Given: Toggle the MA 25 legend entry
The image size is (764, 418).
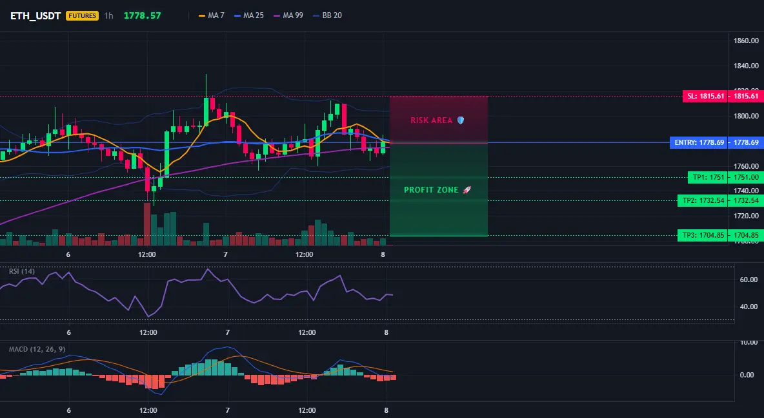Looking at the screenshot, I should tap(249, 15).
